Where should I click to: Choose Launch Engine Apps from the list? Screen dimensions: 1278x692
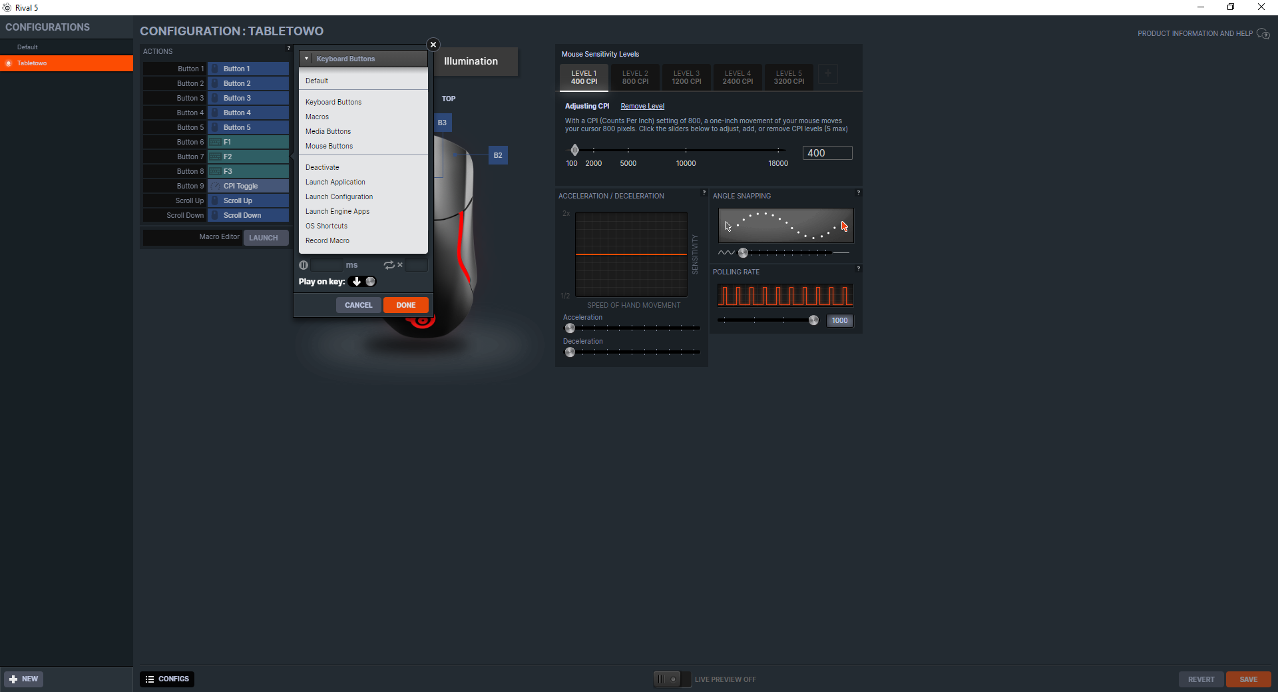pos(363,211)
